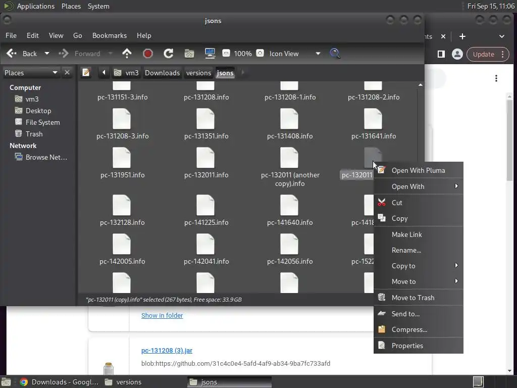Choose Make Link from the context menu
Screen dimensions: 517x388
tap(419, 234)
